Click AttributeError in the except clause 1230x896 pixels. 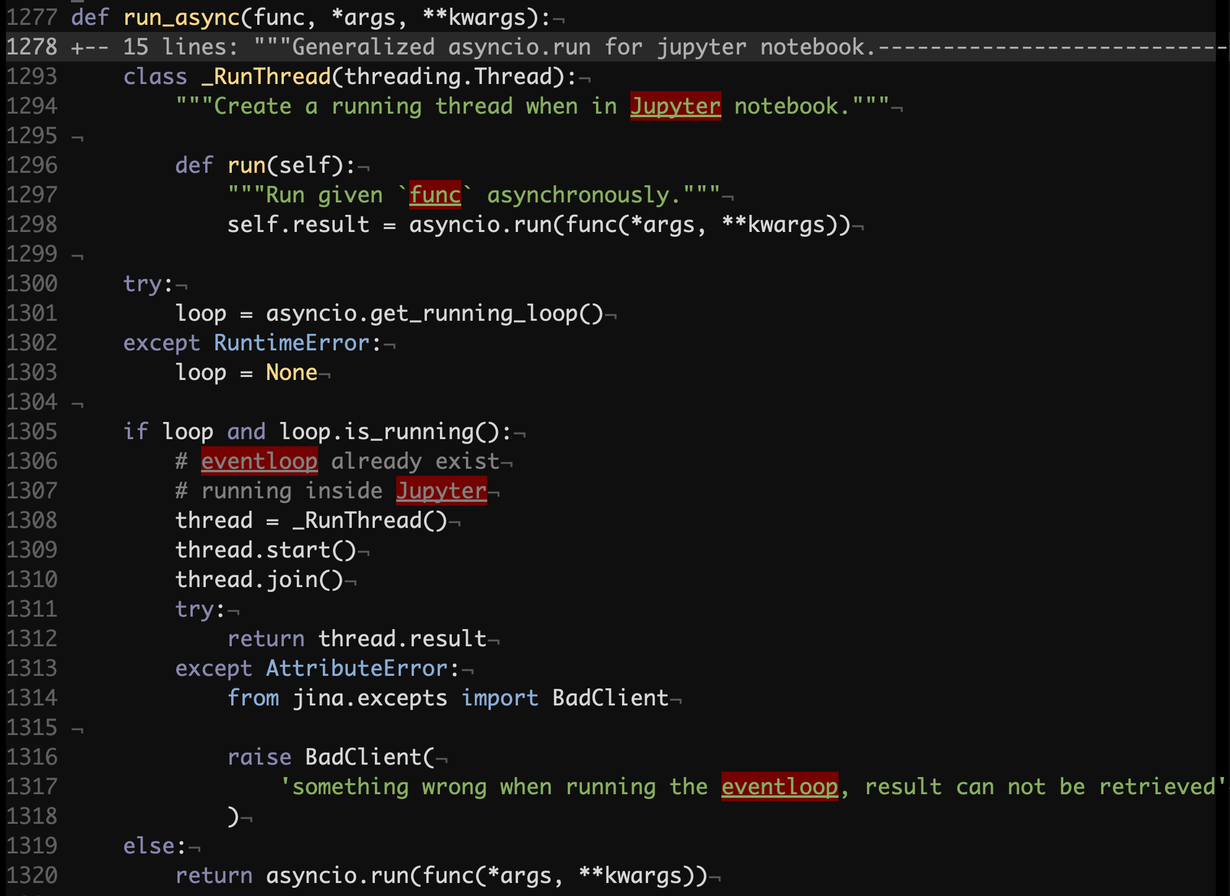(357, 668)
